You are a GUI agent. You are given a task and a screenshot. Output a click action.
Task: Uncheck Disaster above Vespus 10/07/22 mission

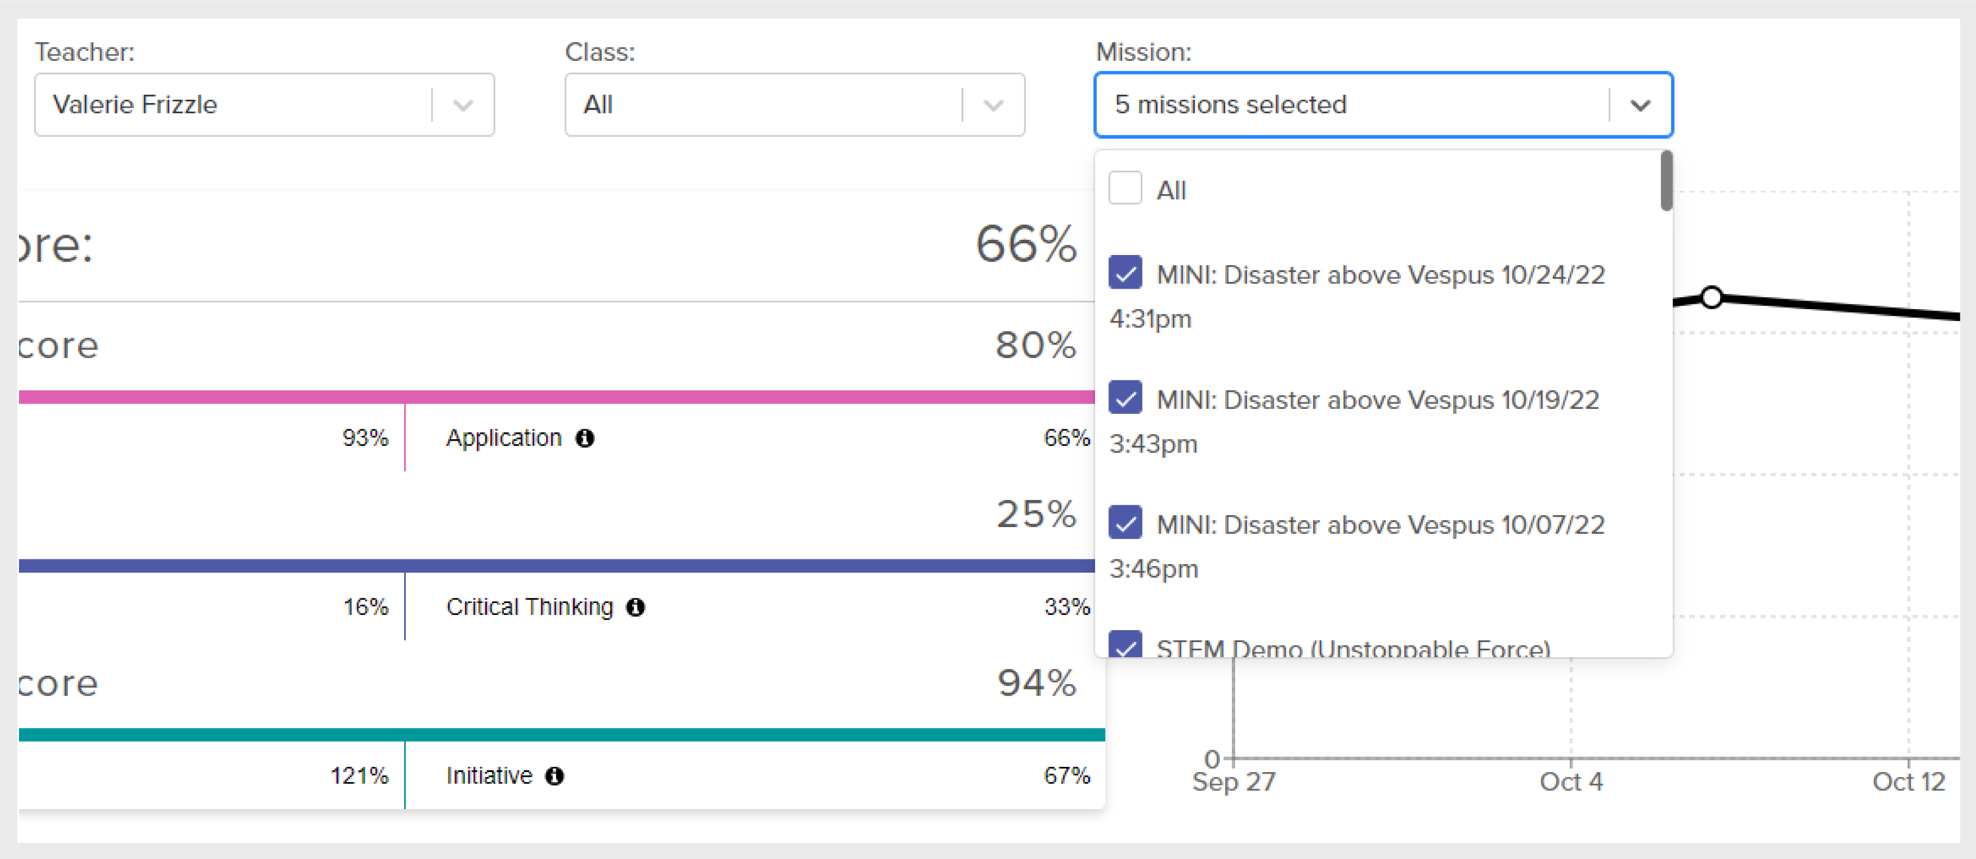tap(1125, 523)
